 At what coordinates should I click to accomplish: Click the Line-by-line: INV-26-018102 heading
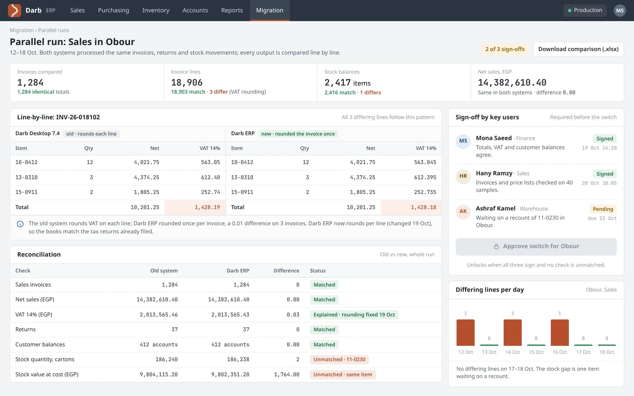58,117
